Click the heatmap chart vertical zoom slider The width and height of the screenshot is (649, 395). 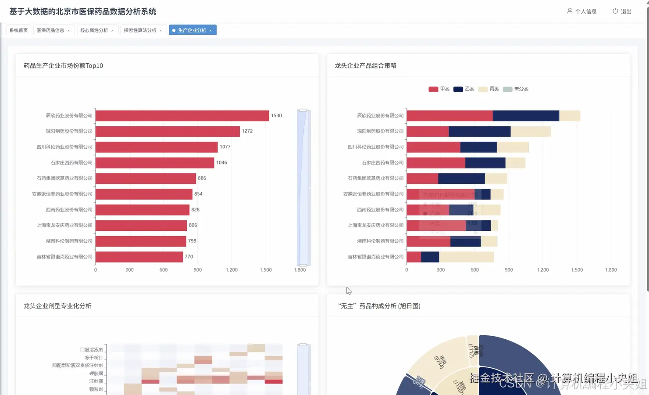click(x=303, y=370)
